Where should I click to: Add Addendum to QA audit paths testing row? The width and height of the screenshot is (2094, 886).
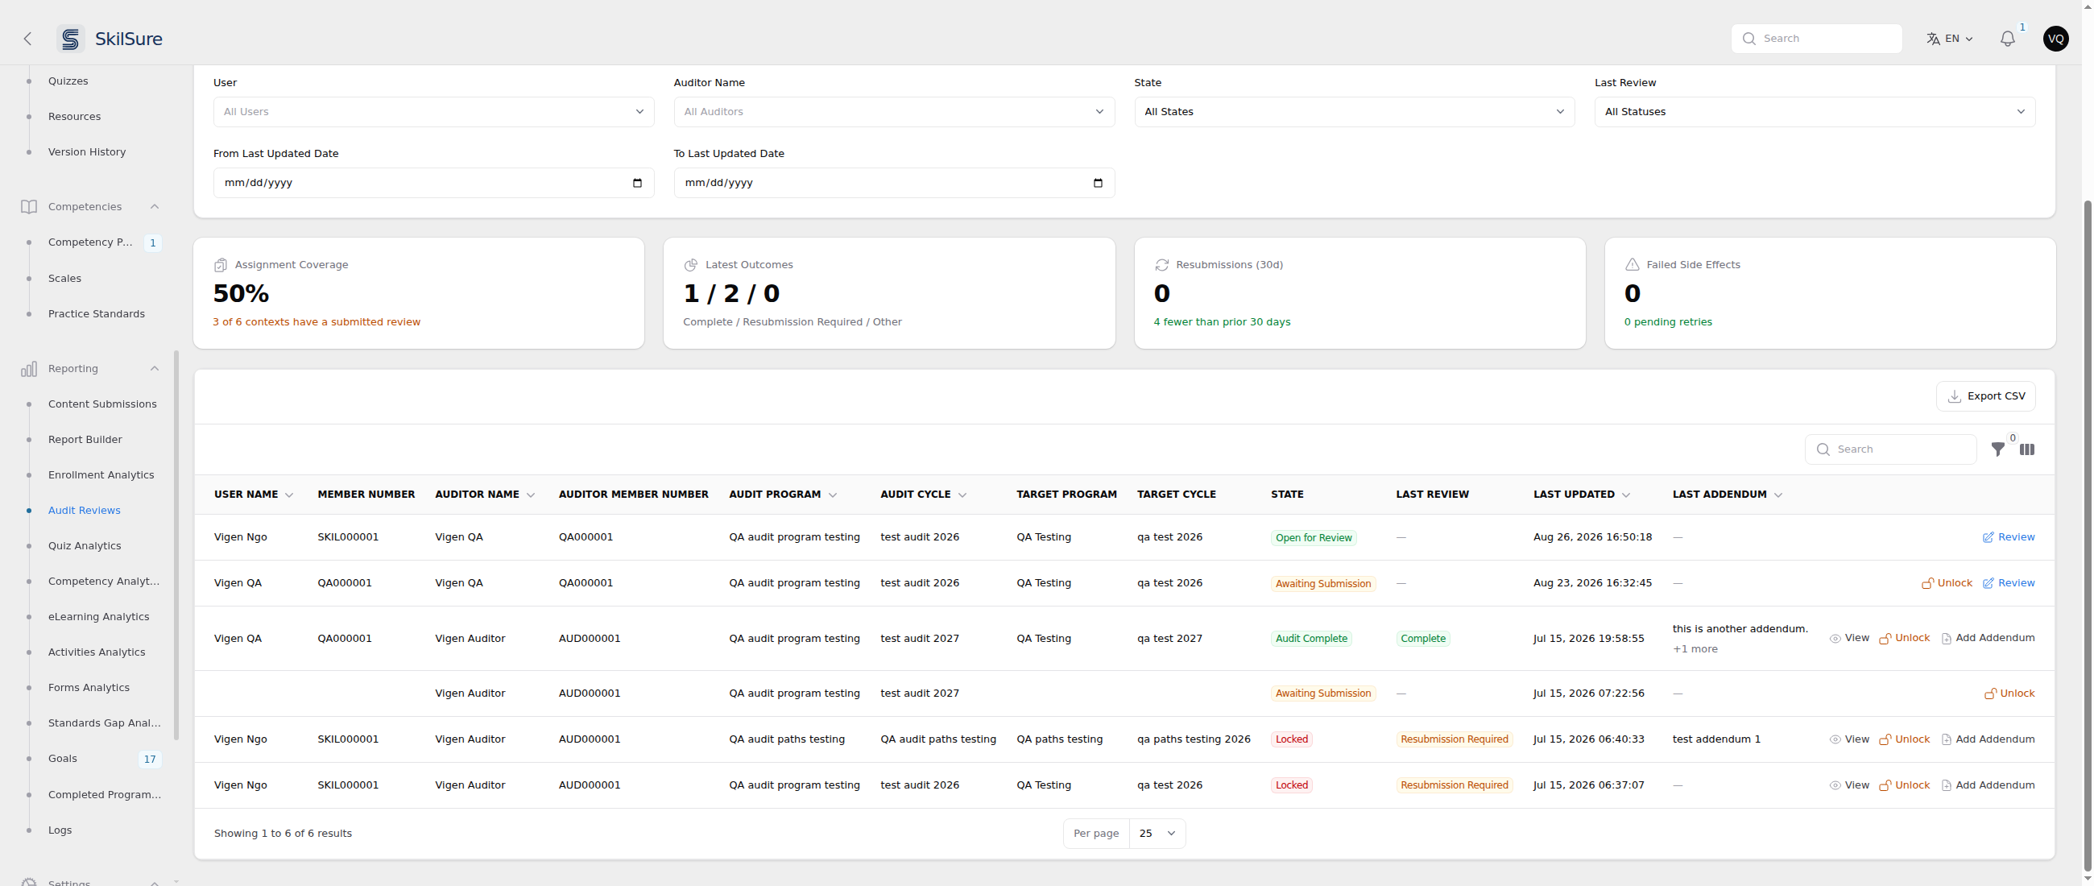[x=1988, y=739]
